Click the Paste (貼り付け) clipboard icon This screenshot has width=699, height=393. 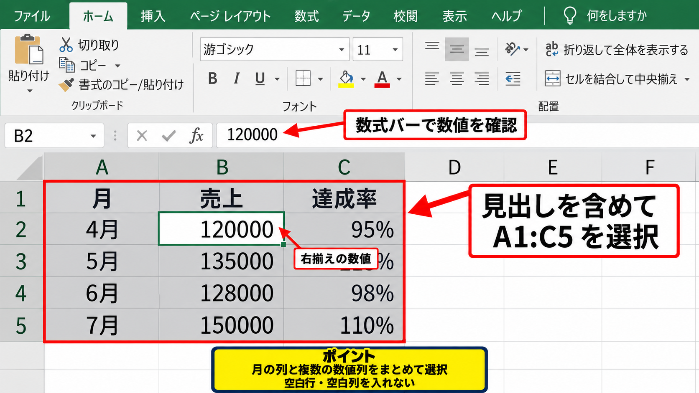(29, 49)
